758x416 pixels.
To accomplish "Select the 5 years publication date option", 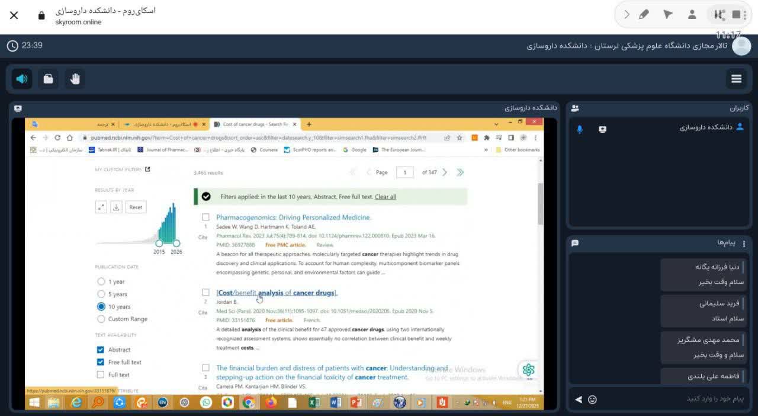I will pyautogui.click(x=101, y=295).
